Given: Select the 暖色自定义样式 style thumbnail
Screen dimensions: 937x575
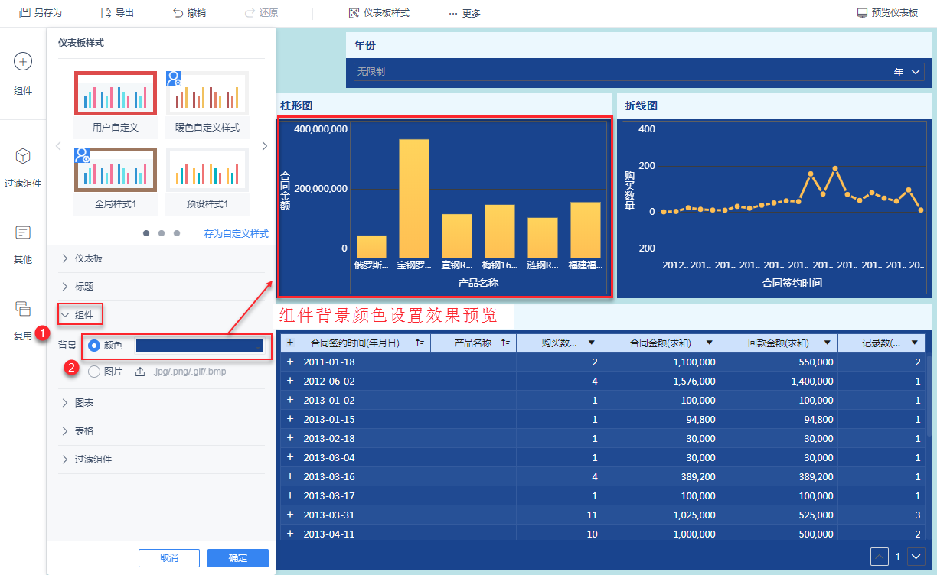Looking at the screenshot, I should [207, 94].
